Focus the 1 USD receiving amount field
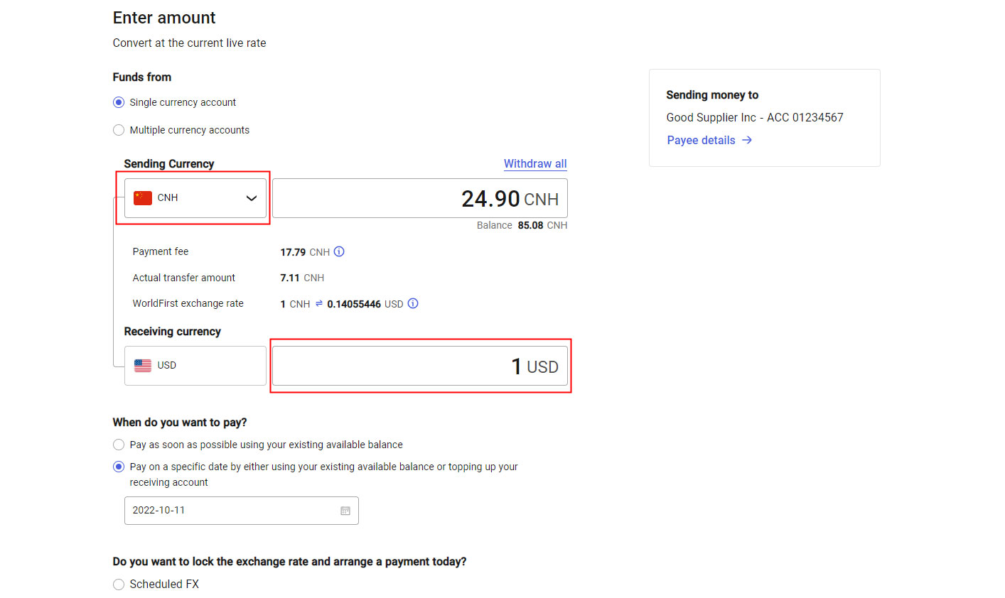The image size is (1005, 598). tap(419, 366)
